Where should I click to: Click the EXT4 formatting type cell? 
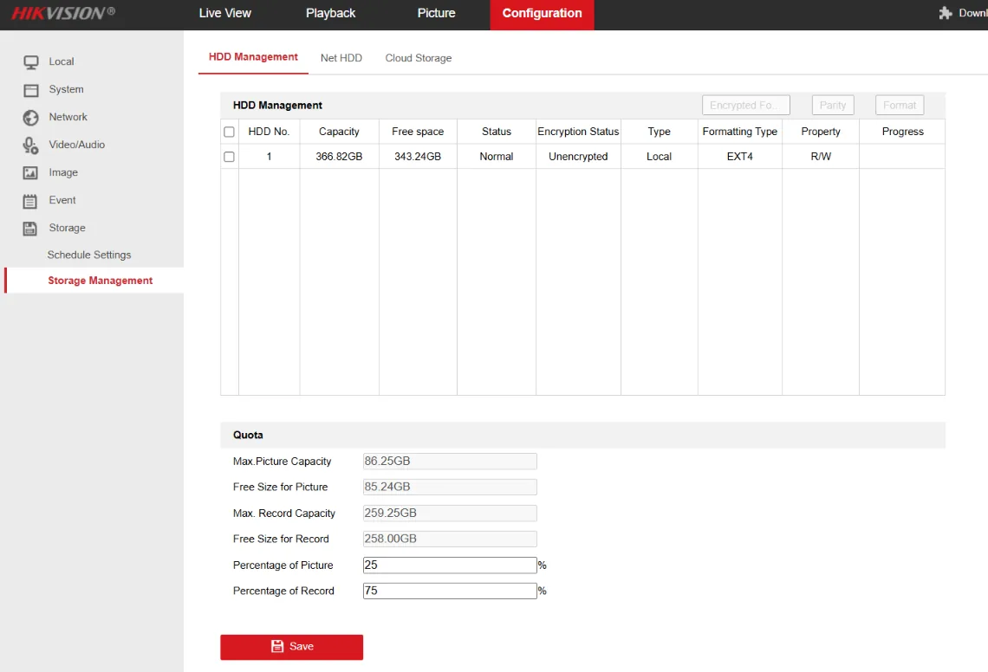click(x=740, y=157)
